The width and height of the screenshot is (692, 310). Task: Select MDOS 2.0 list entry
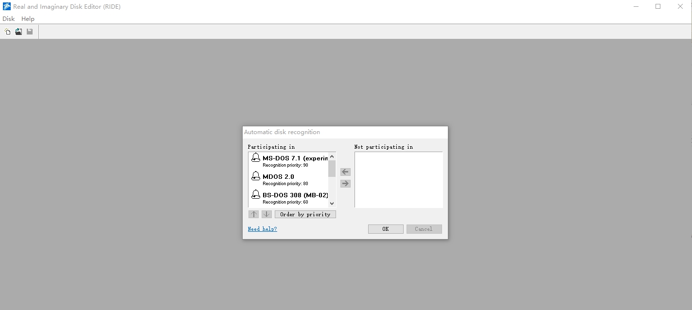pos(288,180)
